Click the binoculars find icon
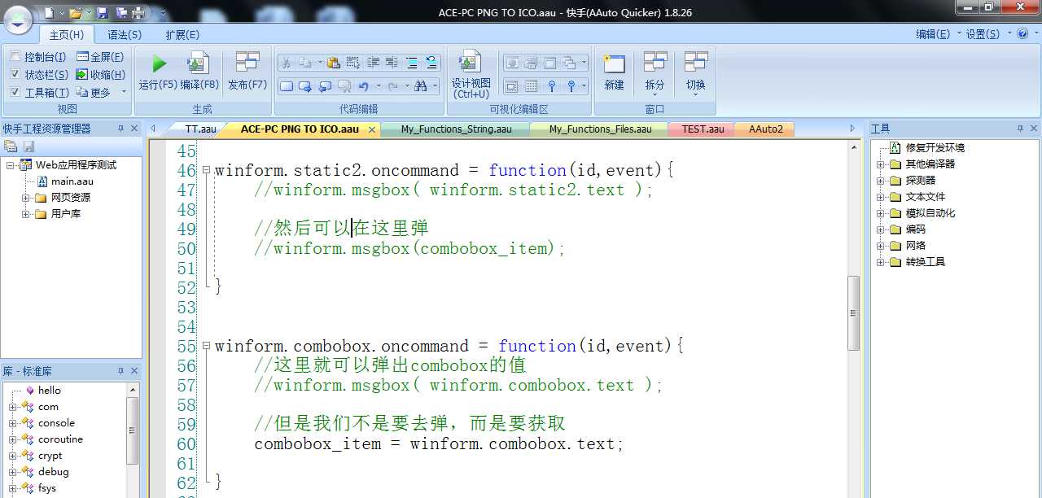 [x=421, y=85]
